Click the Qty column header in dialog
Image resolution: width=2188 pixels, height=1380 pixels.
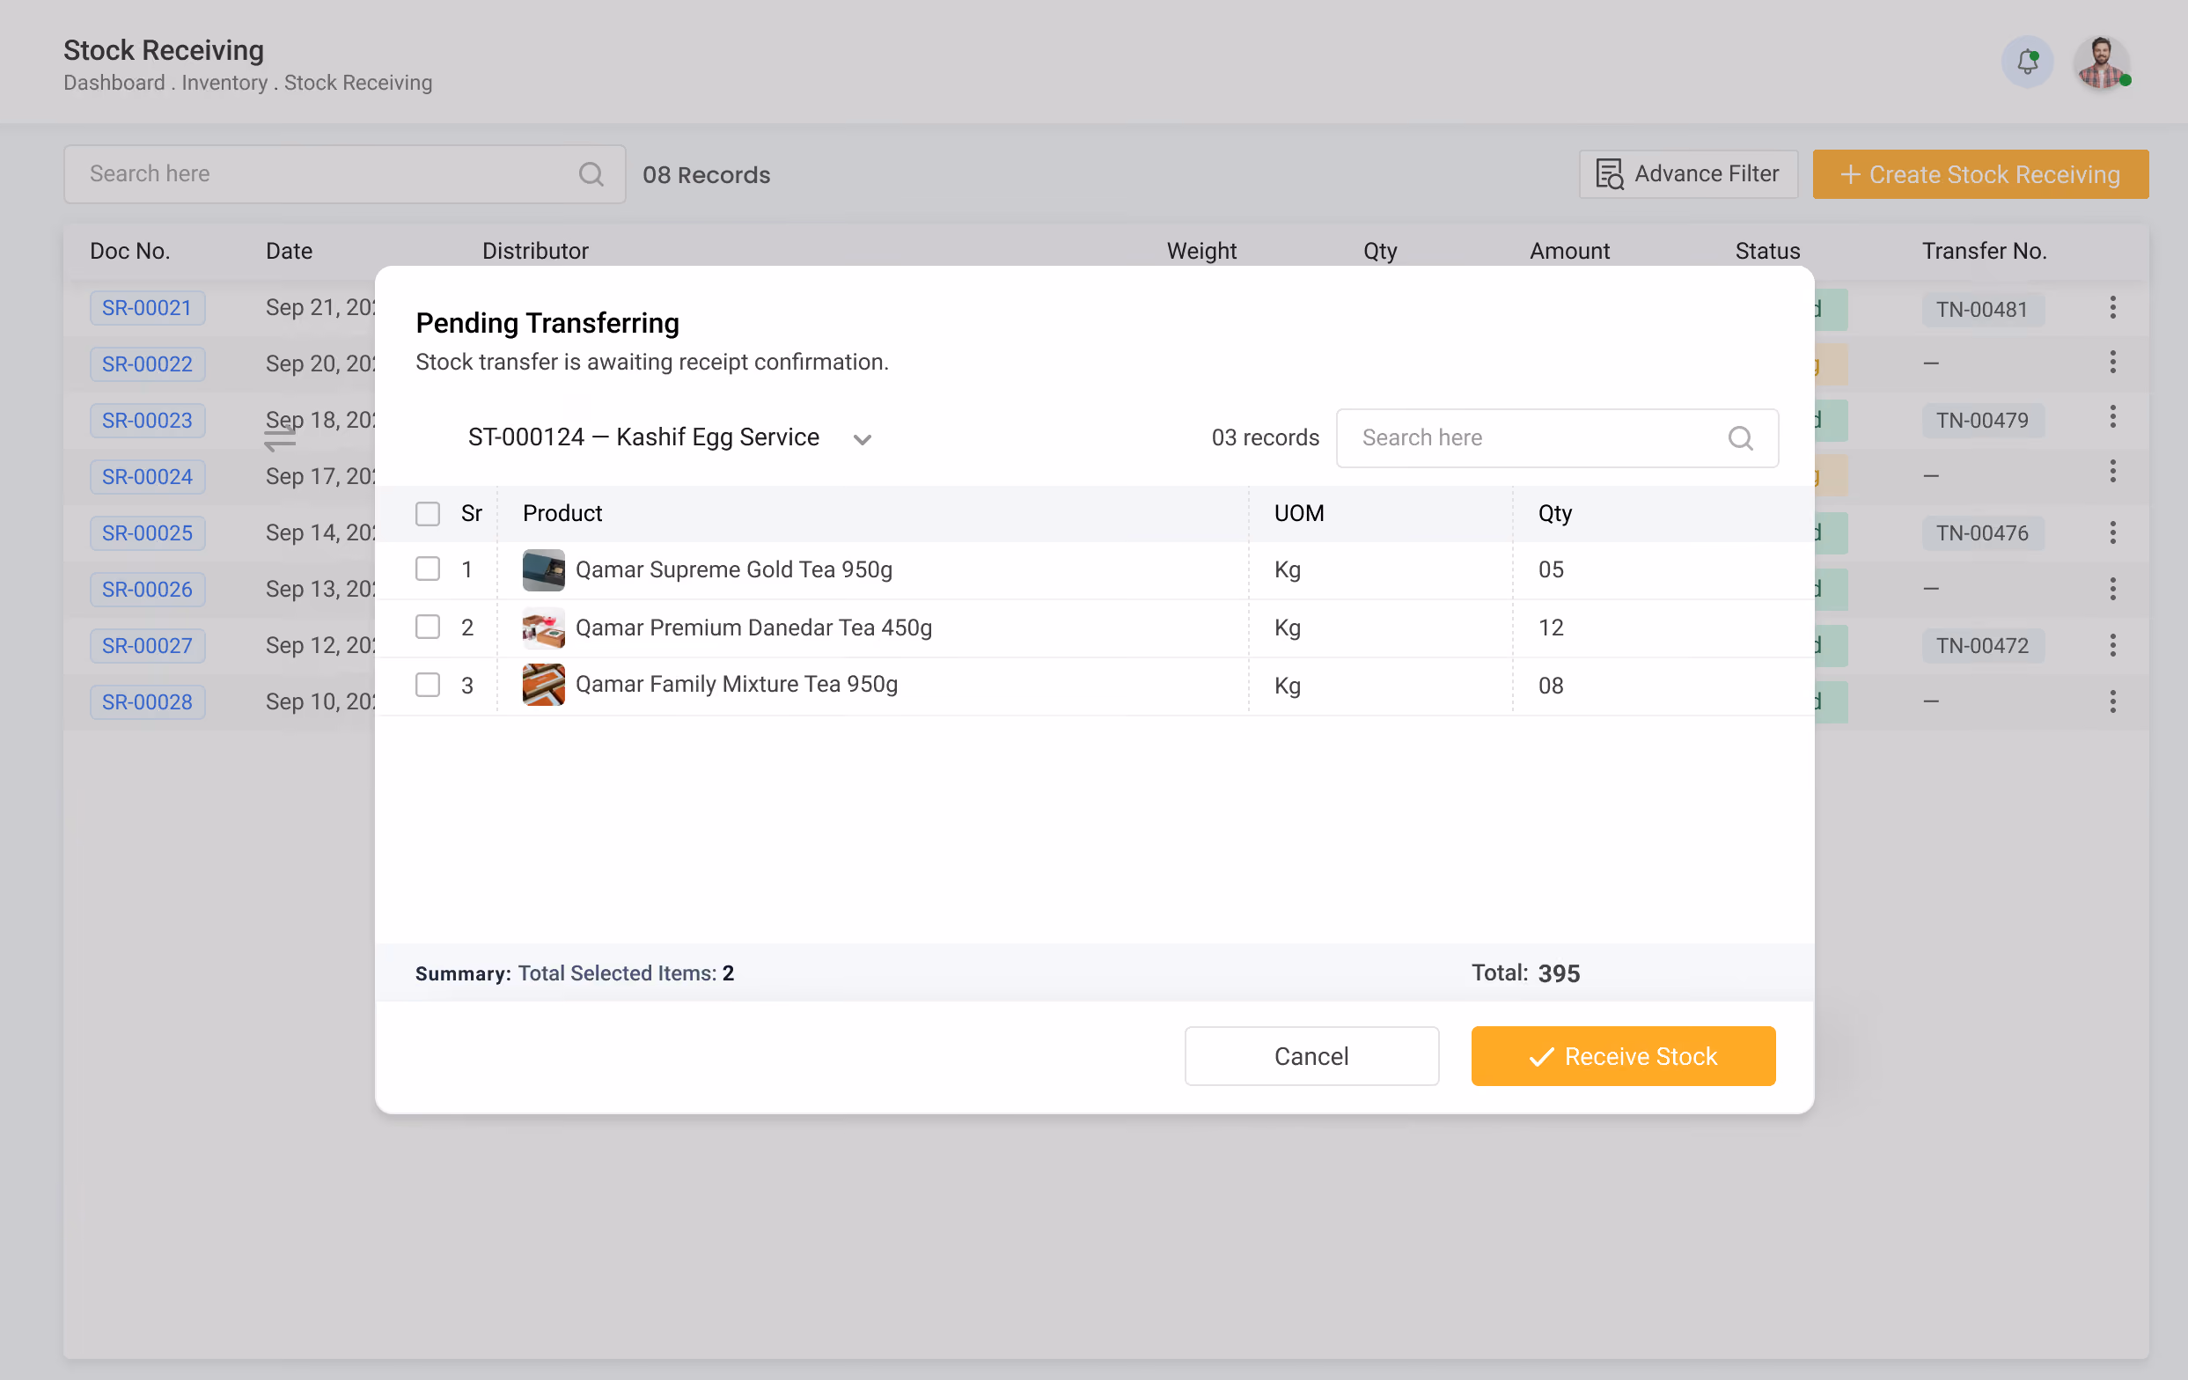click(1554, 514)
